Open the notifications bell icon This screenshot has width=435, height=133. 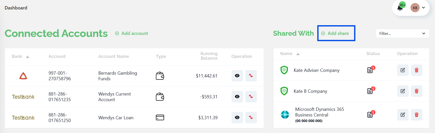coord(400,8)
